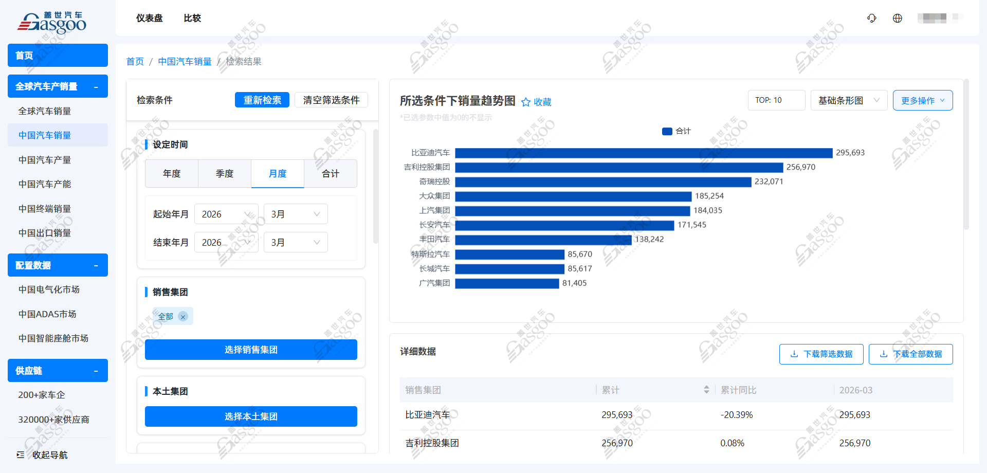Click the TOP: 10 input field
The image size is (987, 473).
(776, 100)
